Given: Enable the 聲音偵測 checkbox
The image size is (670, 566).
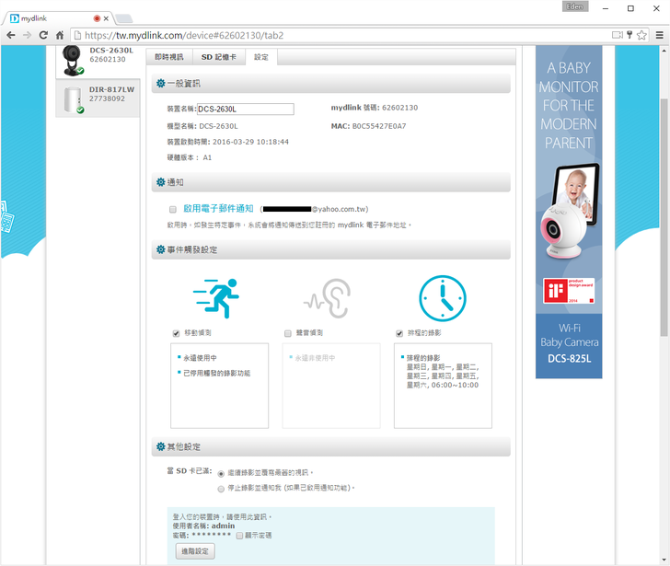Looking at the screenshot, I should (287, 334).
